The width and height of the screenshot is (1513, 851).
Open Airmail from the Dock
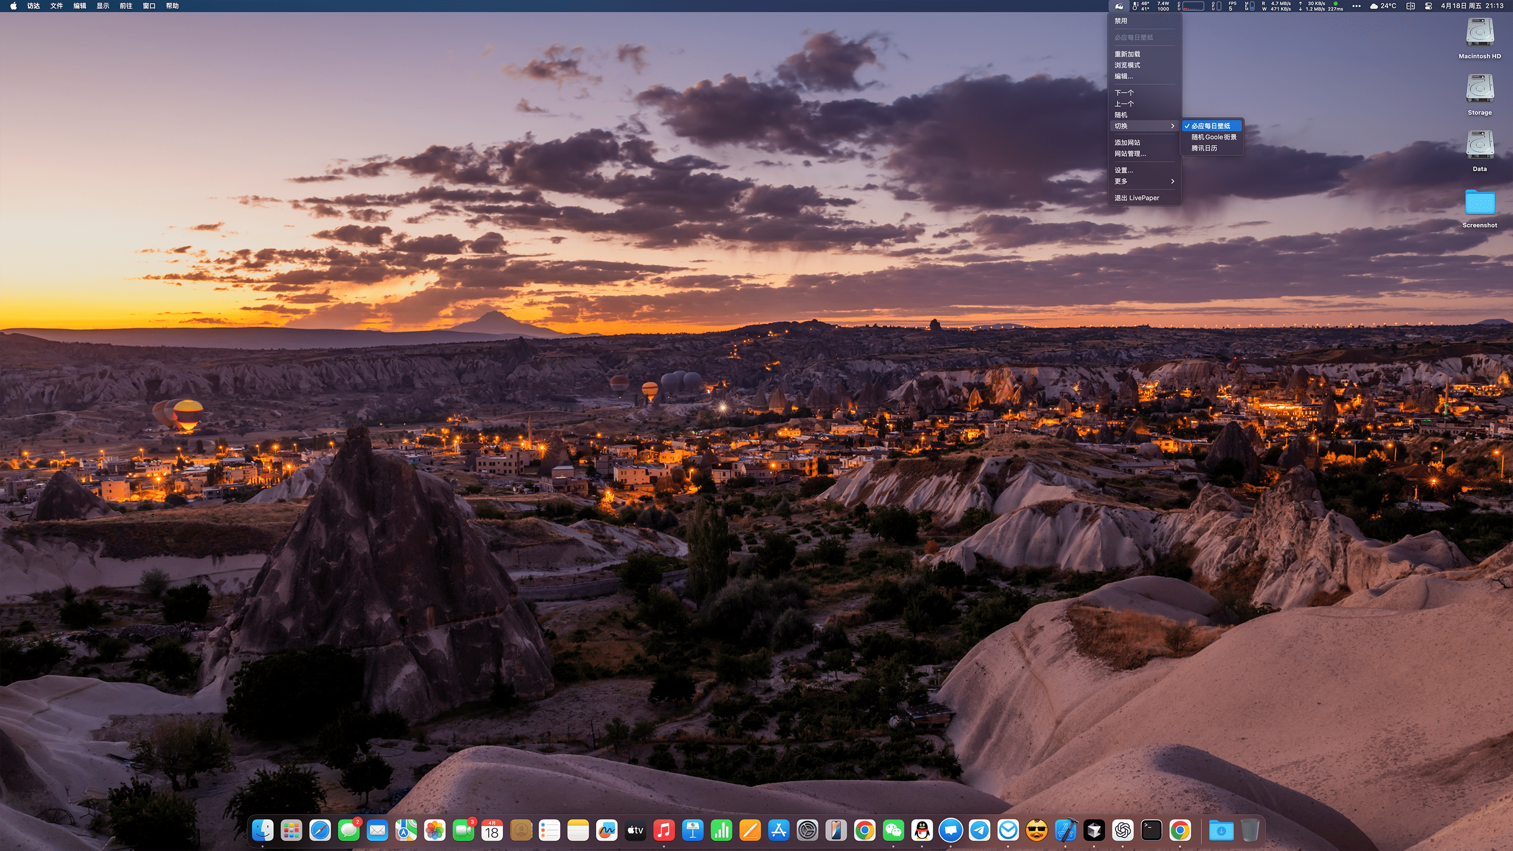1009,831
